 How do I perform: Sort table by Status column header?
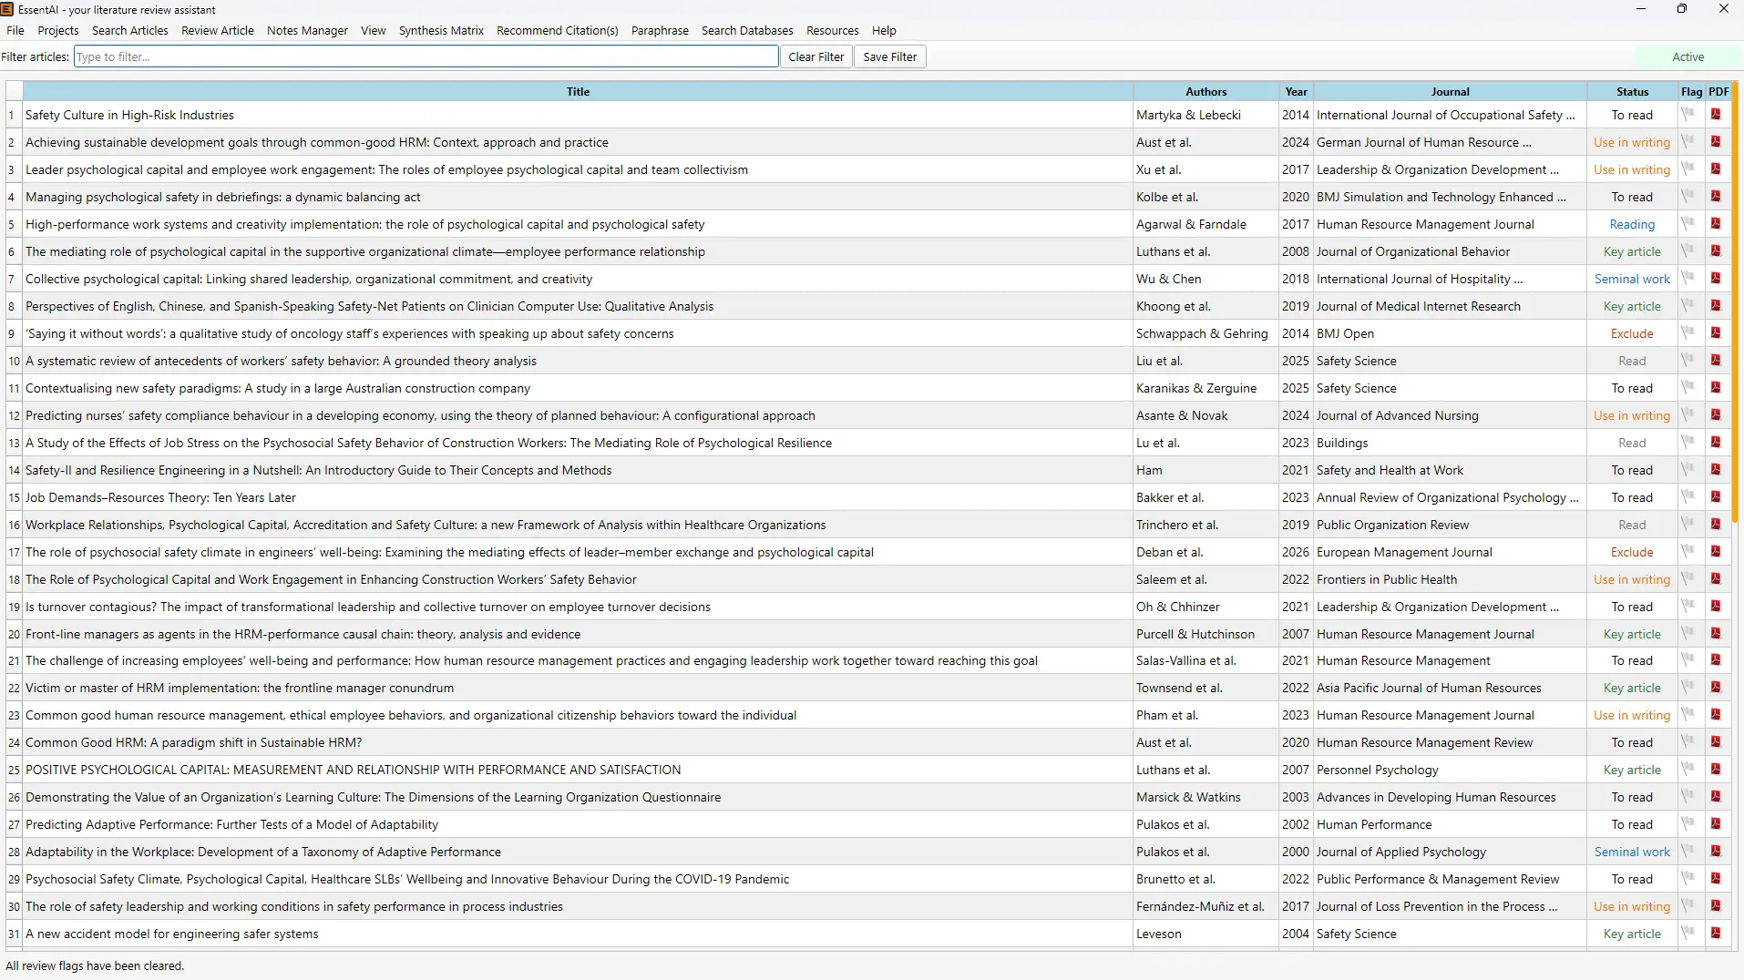coord(1632,91)
